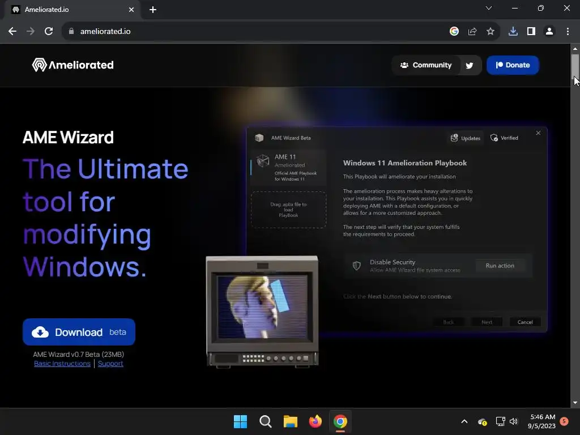The width and height of the screenshot is (580, 435).
Task: Click Chrome icon in taskbar
Action: pos(340,421)
